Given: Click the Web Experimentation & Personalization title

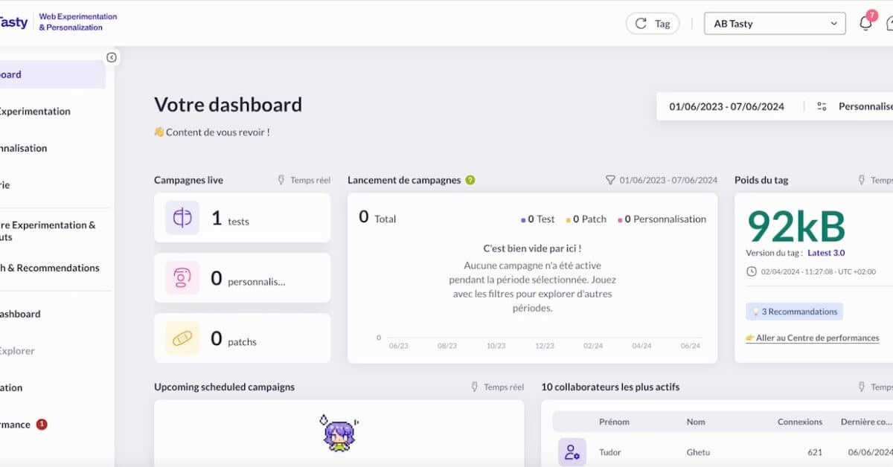Looking at the screenshot, I should click(77, 22).
